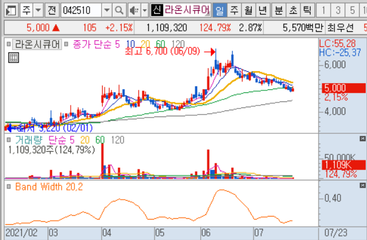Screen dimensions: 367x240
Task: Click the 거래량 volume label
Action: 28,140
